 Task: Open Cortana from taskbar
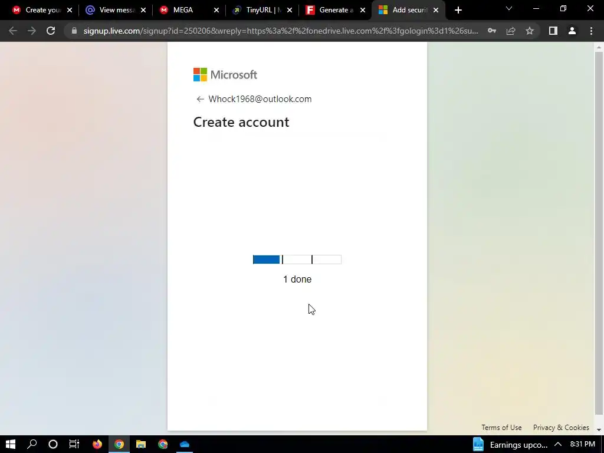coord(52,444)
